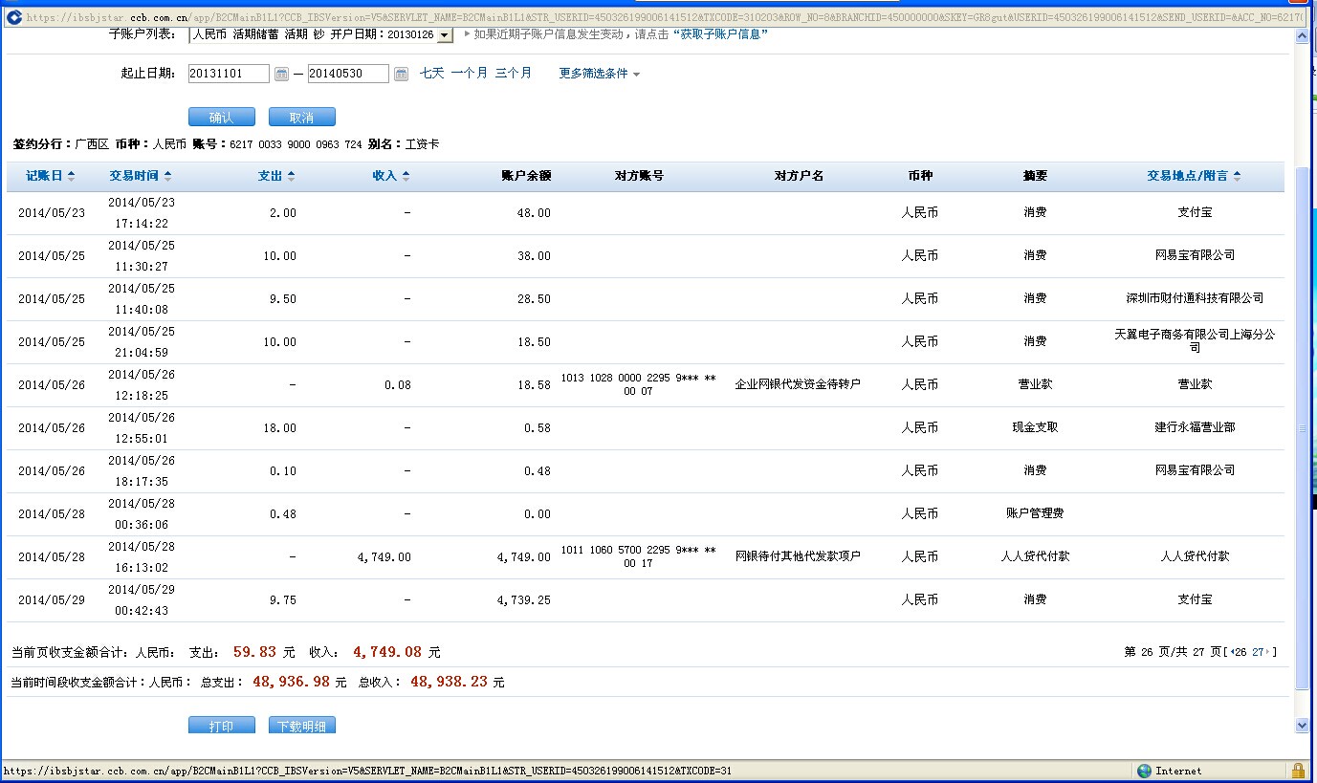The width and height of the screenshot is (1317, 783).
Task: Select the 三个月 date range shortcut
Action: pos(513,73)
